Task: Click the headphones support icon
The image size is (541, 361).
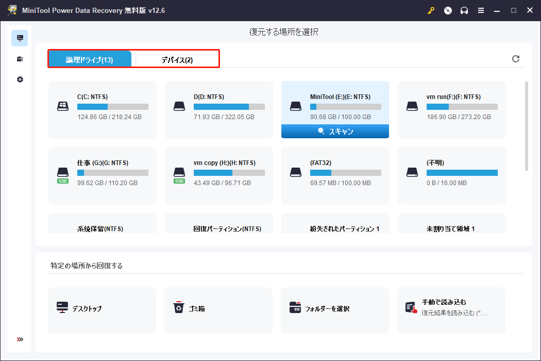Action: click(464, 11)
